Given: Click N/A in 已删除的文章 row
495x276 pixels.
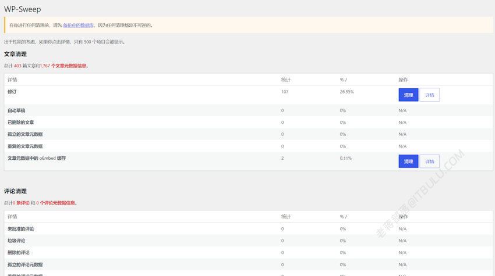Looking at the screenshot, I should [x=402, y=122].
